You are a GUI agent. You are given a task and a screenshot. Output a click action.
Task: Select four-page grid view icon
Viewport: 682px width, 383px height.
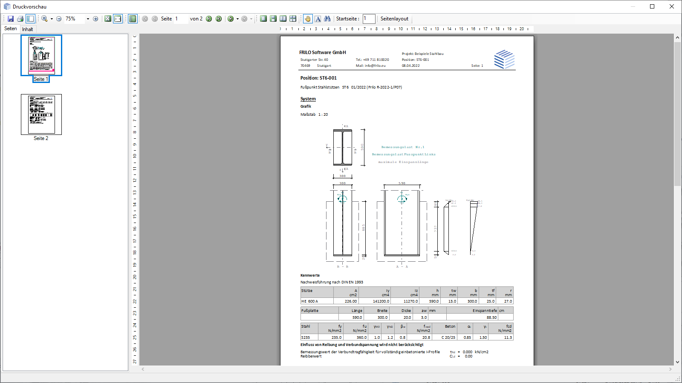pos(293,19)
